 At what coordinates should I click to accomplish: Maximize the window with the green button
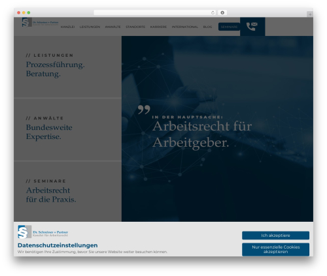click(29, 12)
